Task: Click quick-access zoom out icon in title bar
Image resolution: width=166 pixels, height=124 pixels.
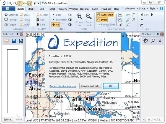Action: coord(15,3)
